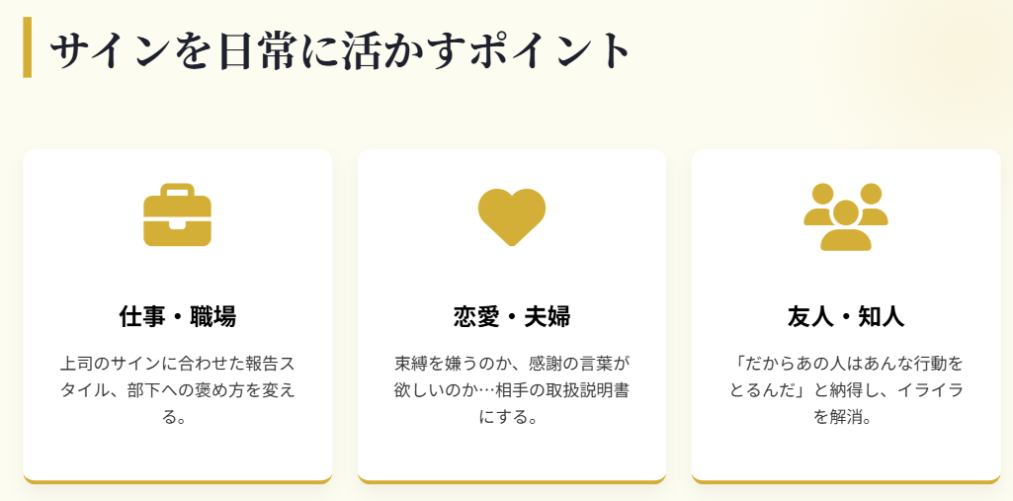The width and height of the screenshot is (1013, 501).
Task: Click the text line containing 相手の取扱説明書
Action: click(x=512, y=390)
